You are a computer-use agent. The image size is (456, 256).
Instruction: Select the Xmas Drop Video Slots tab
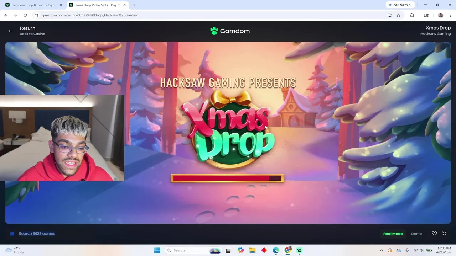point(97,5)
